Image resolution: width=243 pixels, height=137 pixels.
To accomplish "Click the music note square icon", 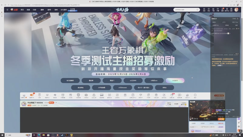I will pos(117,96).
